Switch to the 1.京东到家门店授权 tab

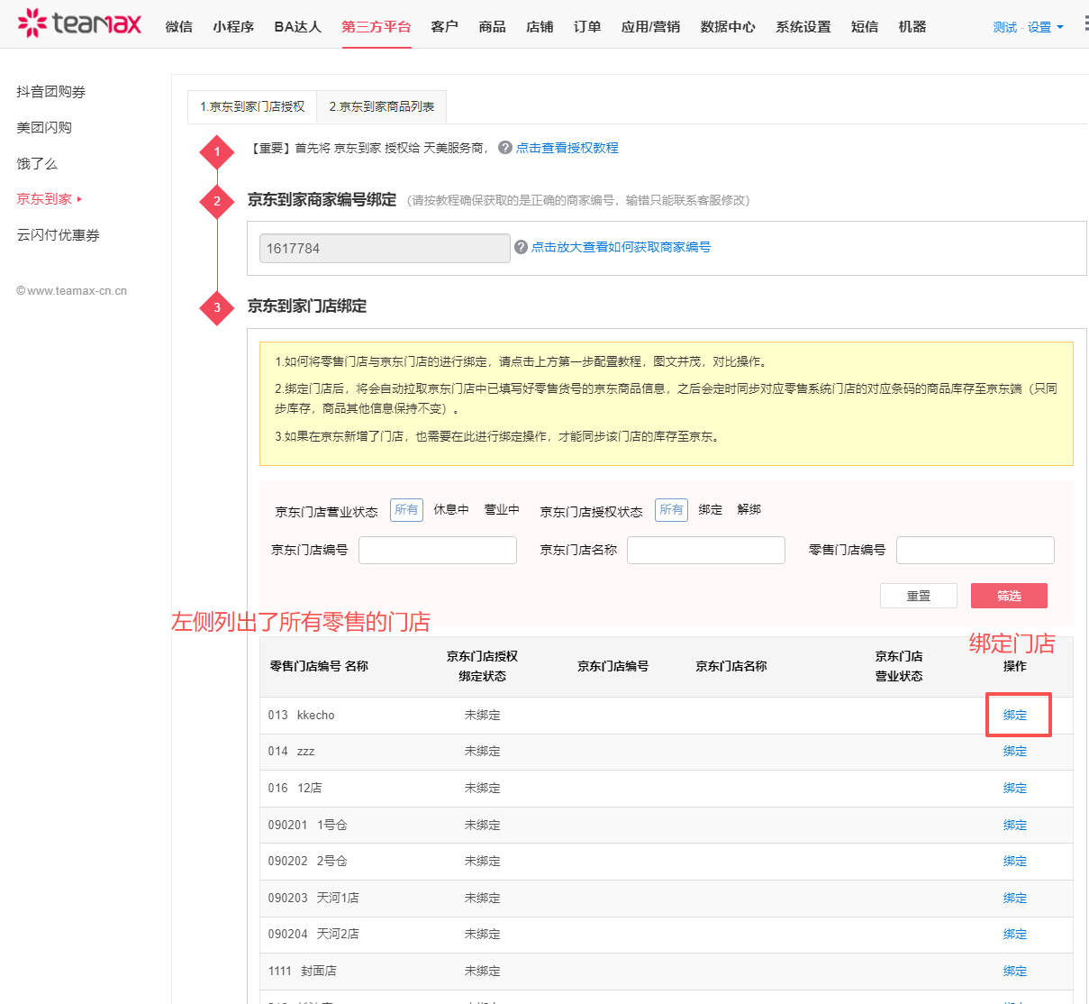tap(252, 106)
